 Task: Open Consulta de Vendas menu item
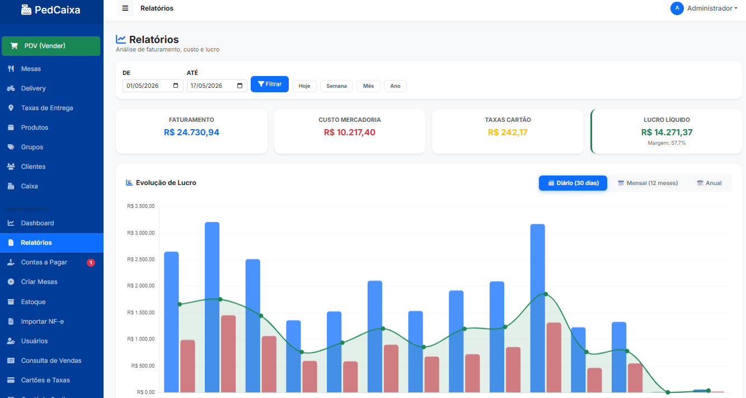point(51,361)
